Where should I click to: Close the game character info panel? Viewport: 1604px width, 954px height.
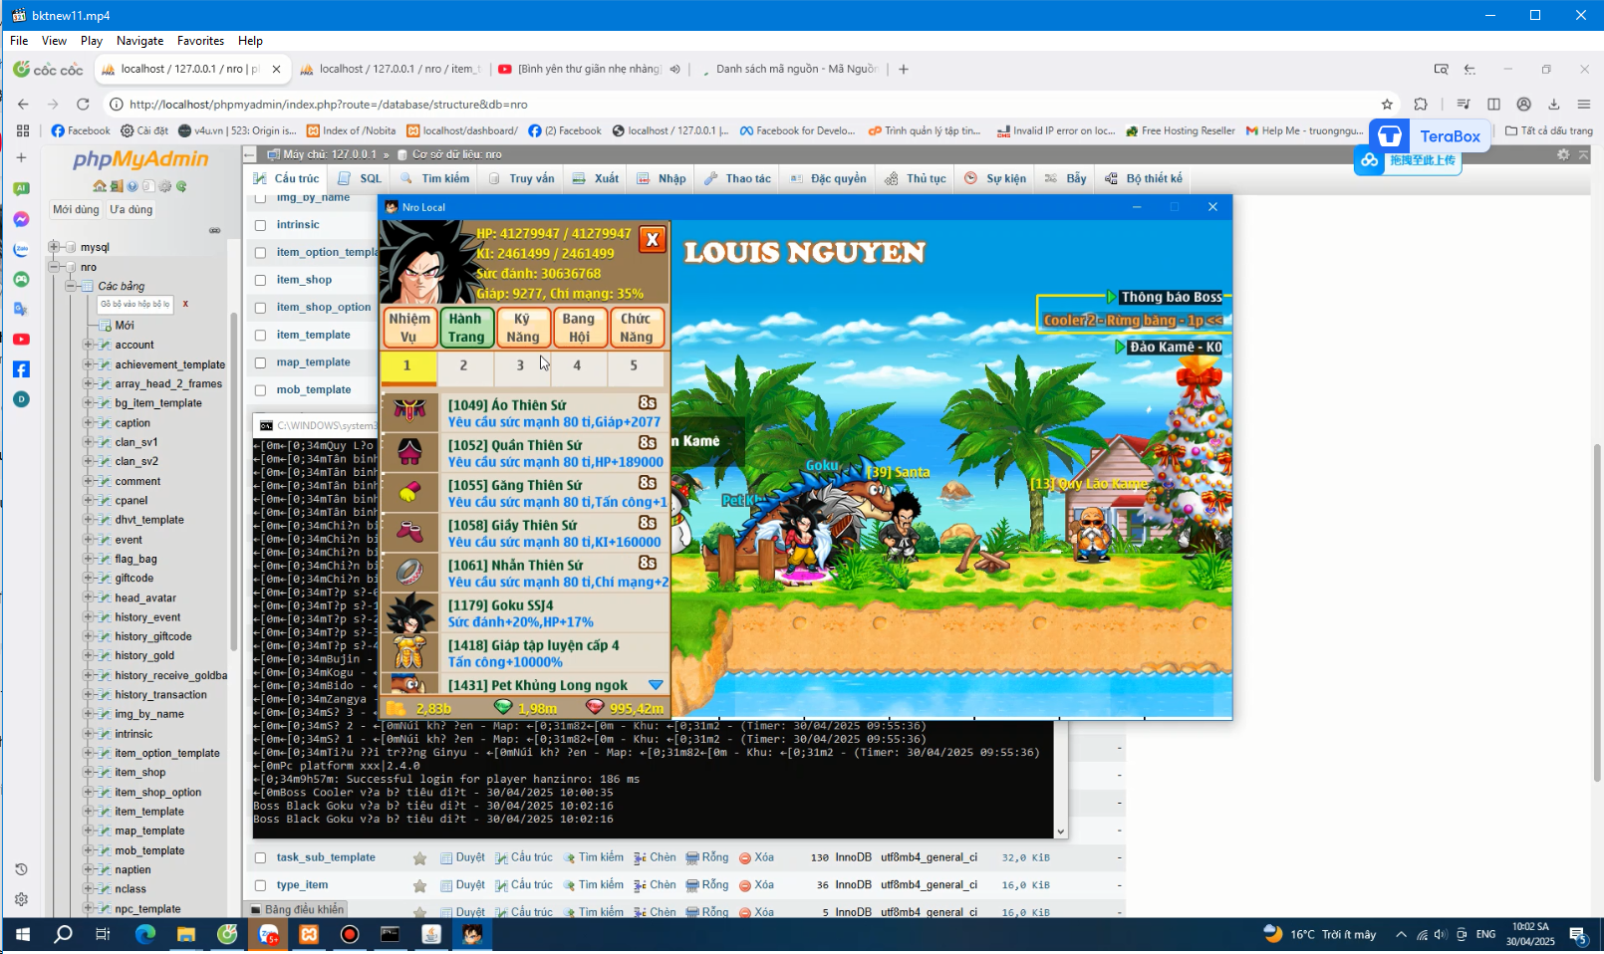point(653,239)
